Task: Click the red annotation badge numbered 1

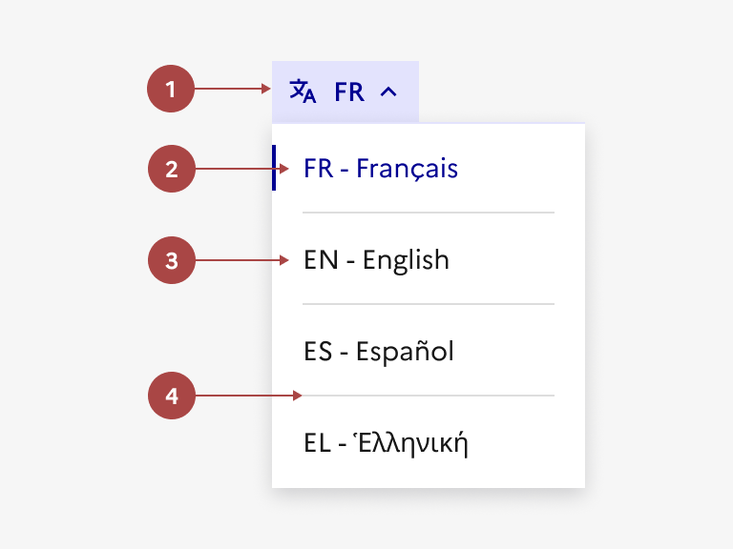Action: pyautogui.click(x=171, y=91)
